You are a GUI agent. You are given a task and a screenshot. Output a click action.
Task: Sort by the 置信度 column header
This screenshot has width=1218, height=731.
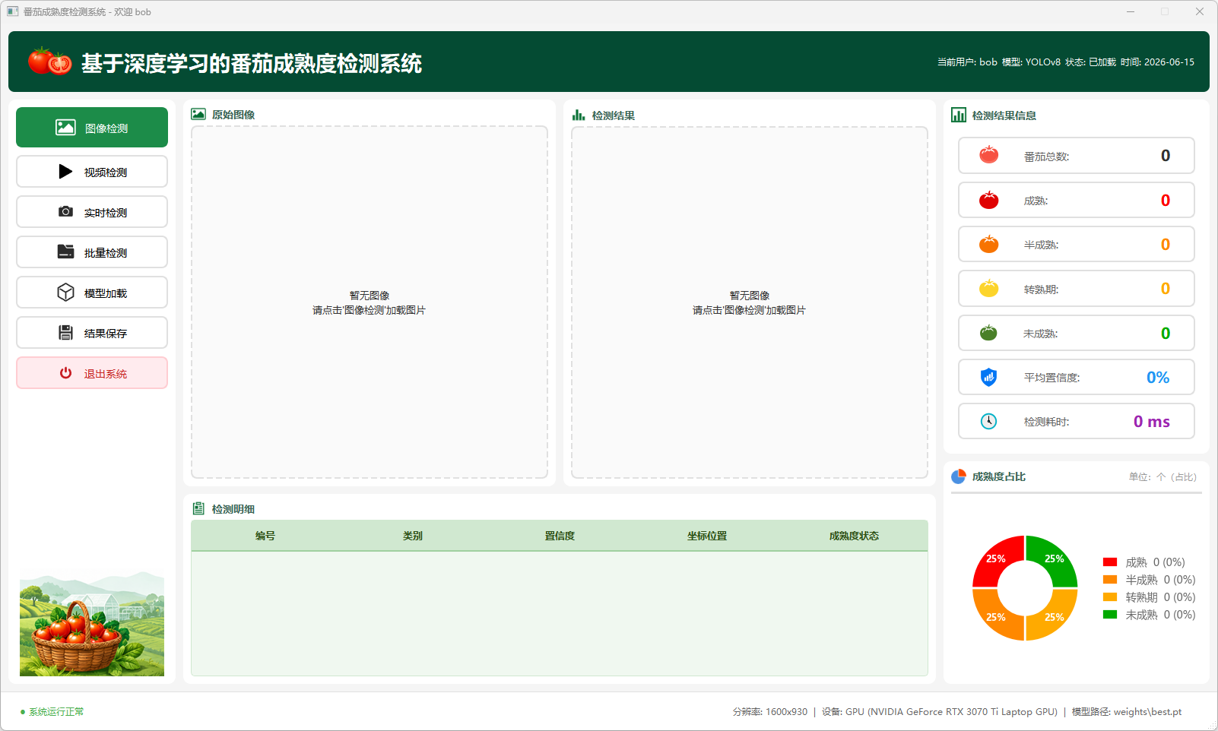tap(560, 536)
